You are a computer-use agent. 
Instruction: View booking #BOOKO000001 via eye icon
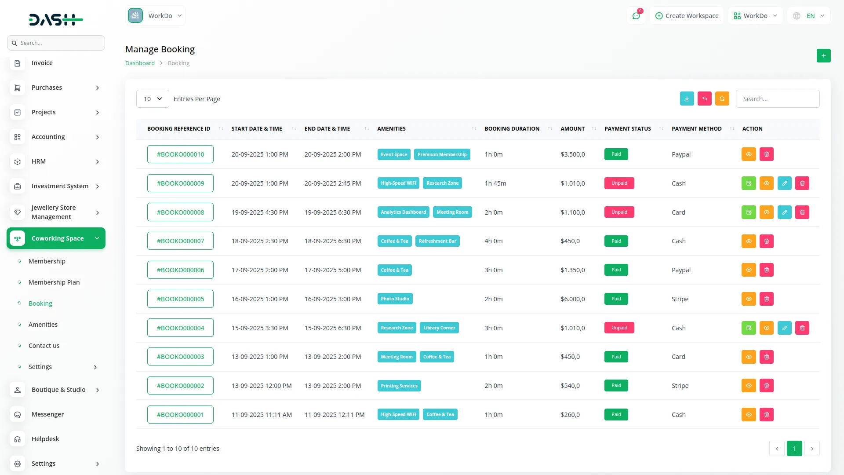pyautogui.click(x=749, y=415)
